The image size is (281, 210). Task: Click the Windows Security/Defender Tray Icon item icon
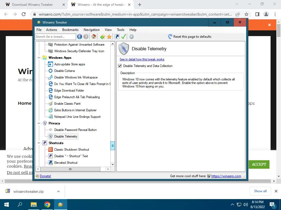tap(50, 51)
